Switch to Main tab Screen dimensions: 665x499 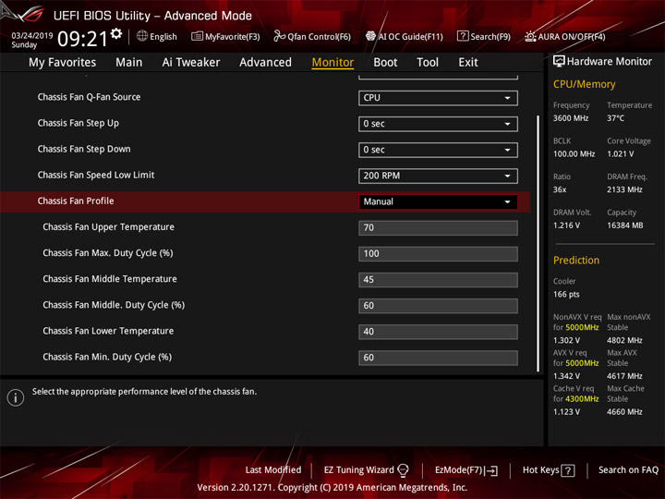[x=129, y=63]
